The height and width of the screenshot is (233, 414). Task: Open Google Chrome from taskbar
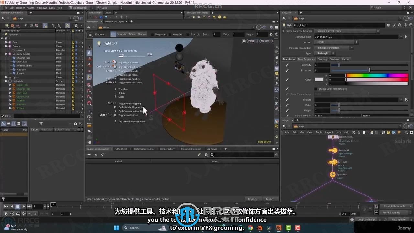250,228
